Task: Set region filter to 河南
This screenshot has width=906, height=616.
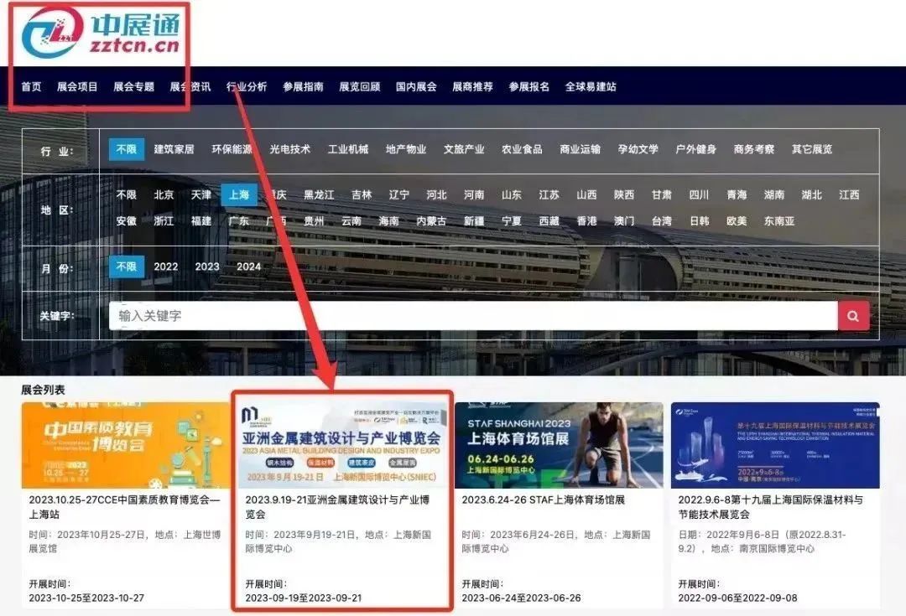Action: (x=474, y=194)
